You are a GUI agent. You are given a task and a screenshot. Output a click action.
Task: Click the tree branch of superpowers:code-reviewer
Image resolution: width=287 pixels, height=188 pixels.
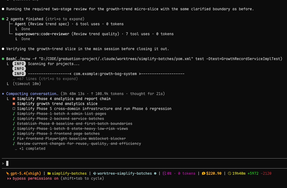click(x=11, y=34)
